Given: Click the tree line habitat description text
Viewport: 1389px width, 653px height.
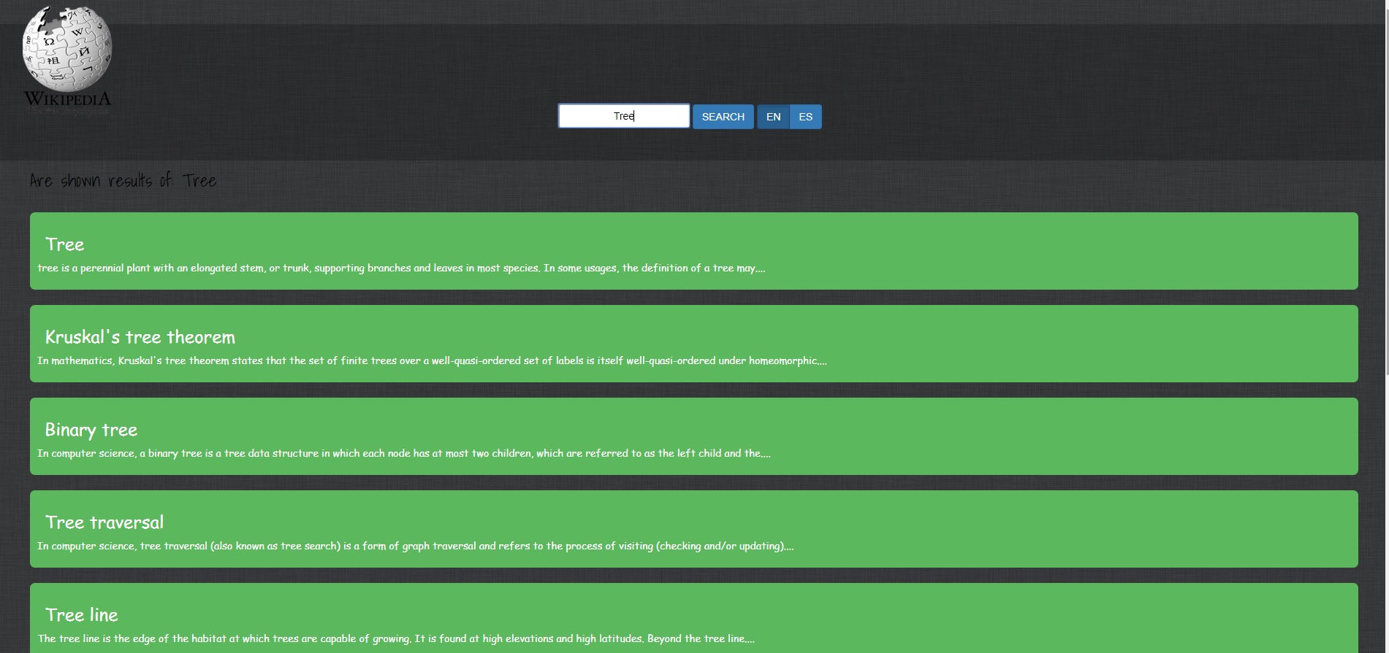Looking at the screenshot, I should (x=396, y=639).
